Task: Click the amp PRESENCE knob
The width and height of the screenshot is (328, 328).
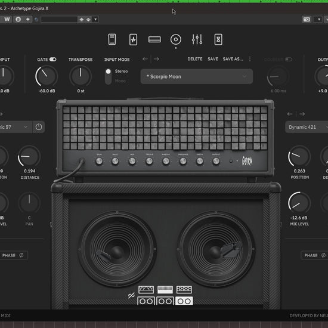Action: pyautogui.click(x=183, y=161)
